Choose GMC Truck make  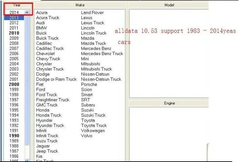(x=47, y=105)
